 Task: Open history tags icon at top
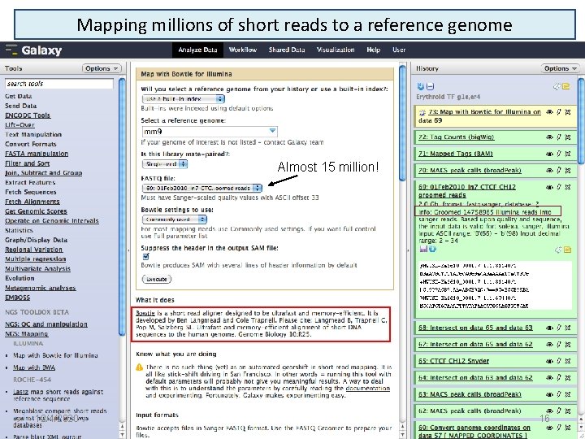click(557, 87)
